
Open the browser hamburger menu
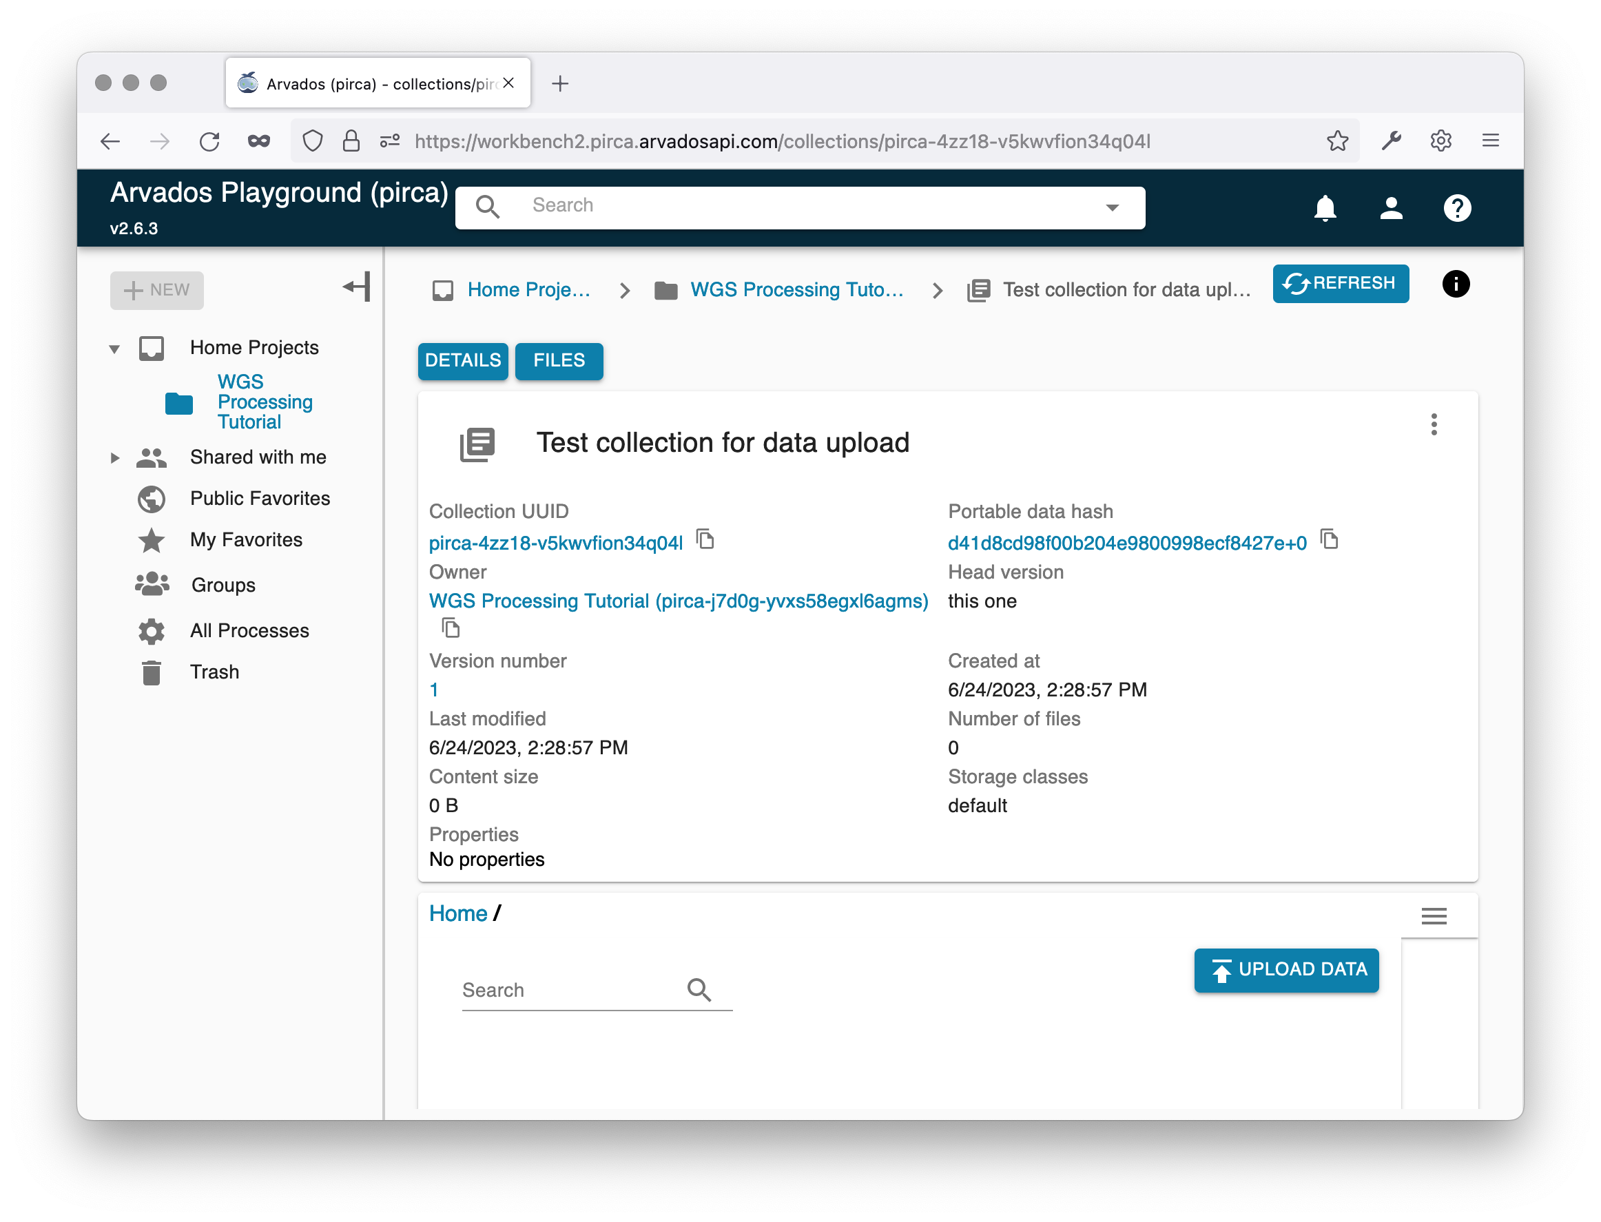pos(1491,141)
